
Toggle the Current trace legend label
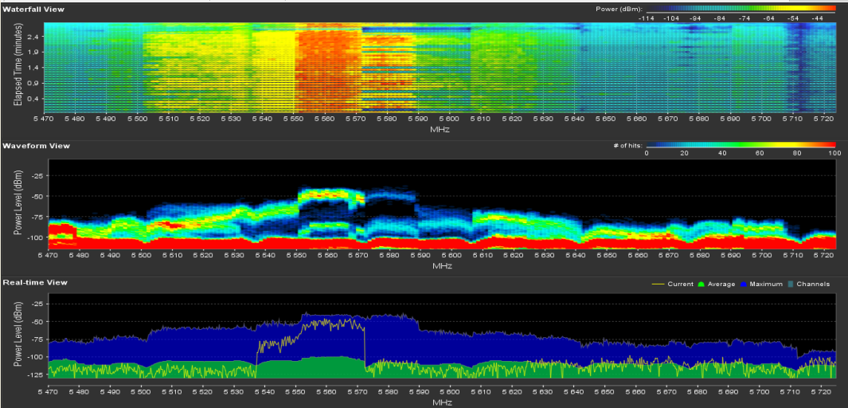tap(679, 284)
